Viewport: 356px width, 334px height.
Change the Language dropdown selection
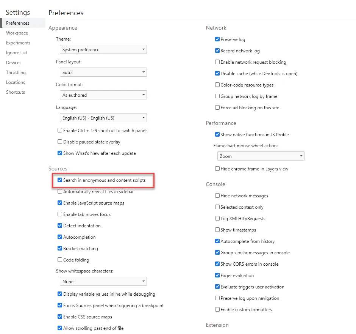(x=103, y=118)
